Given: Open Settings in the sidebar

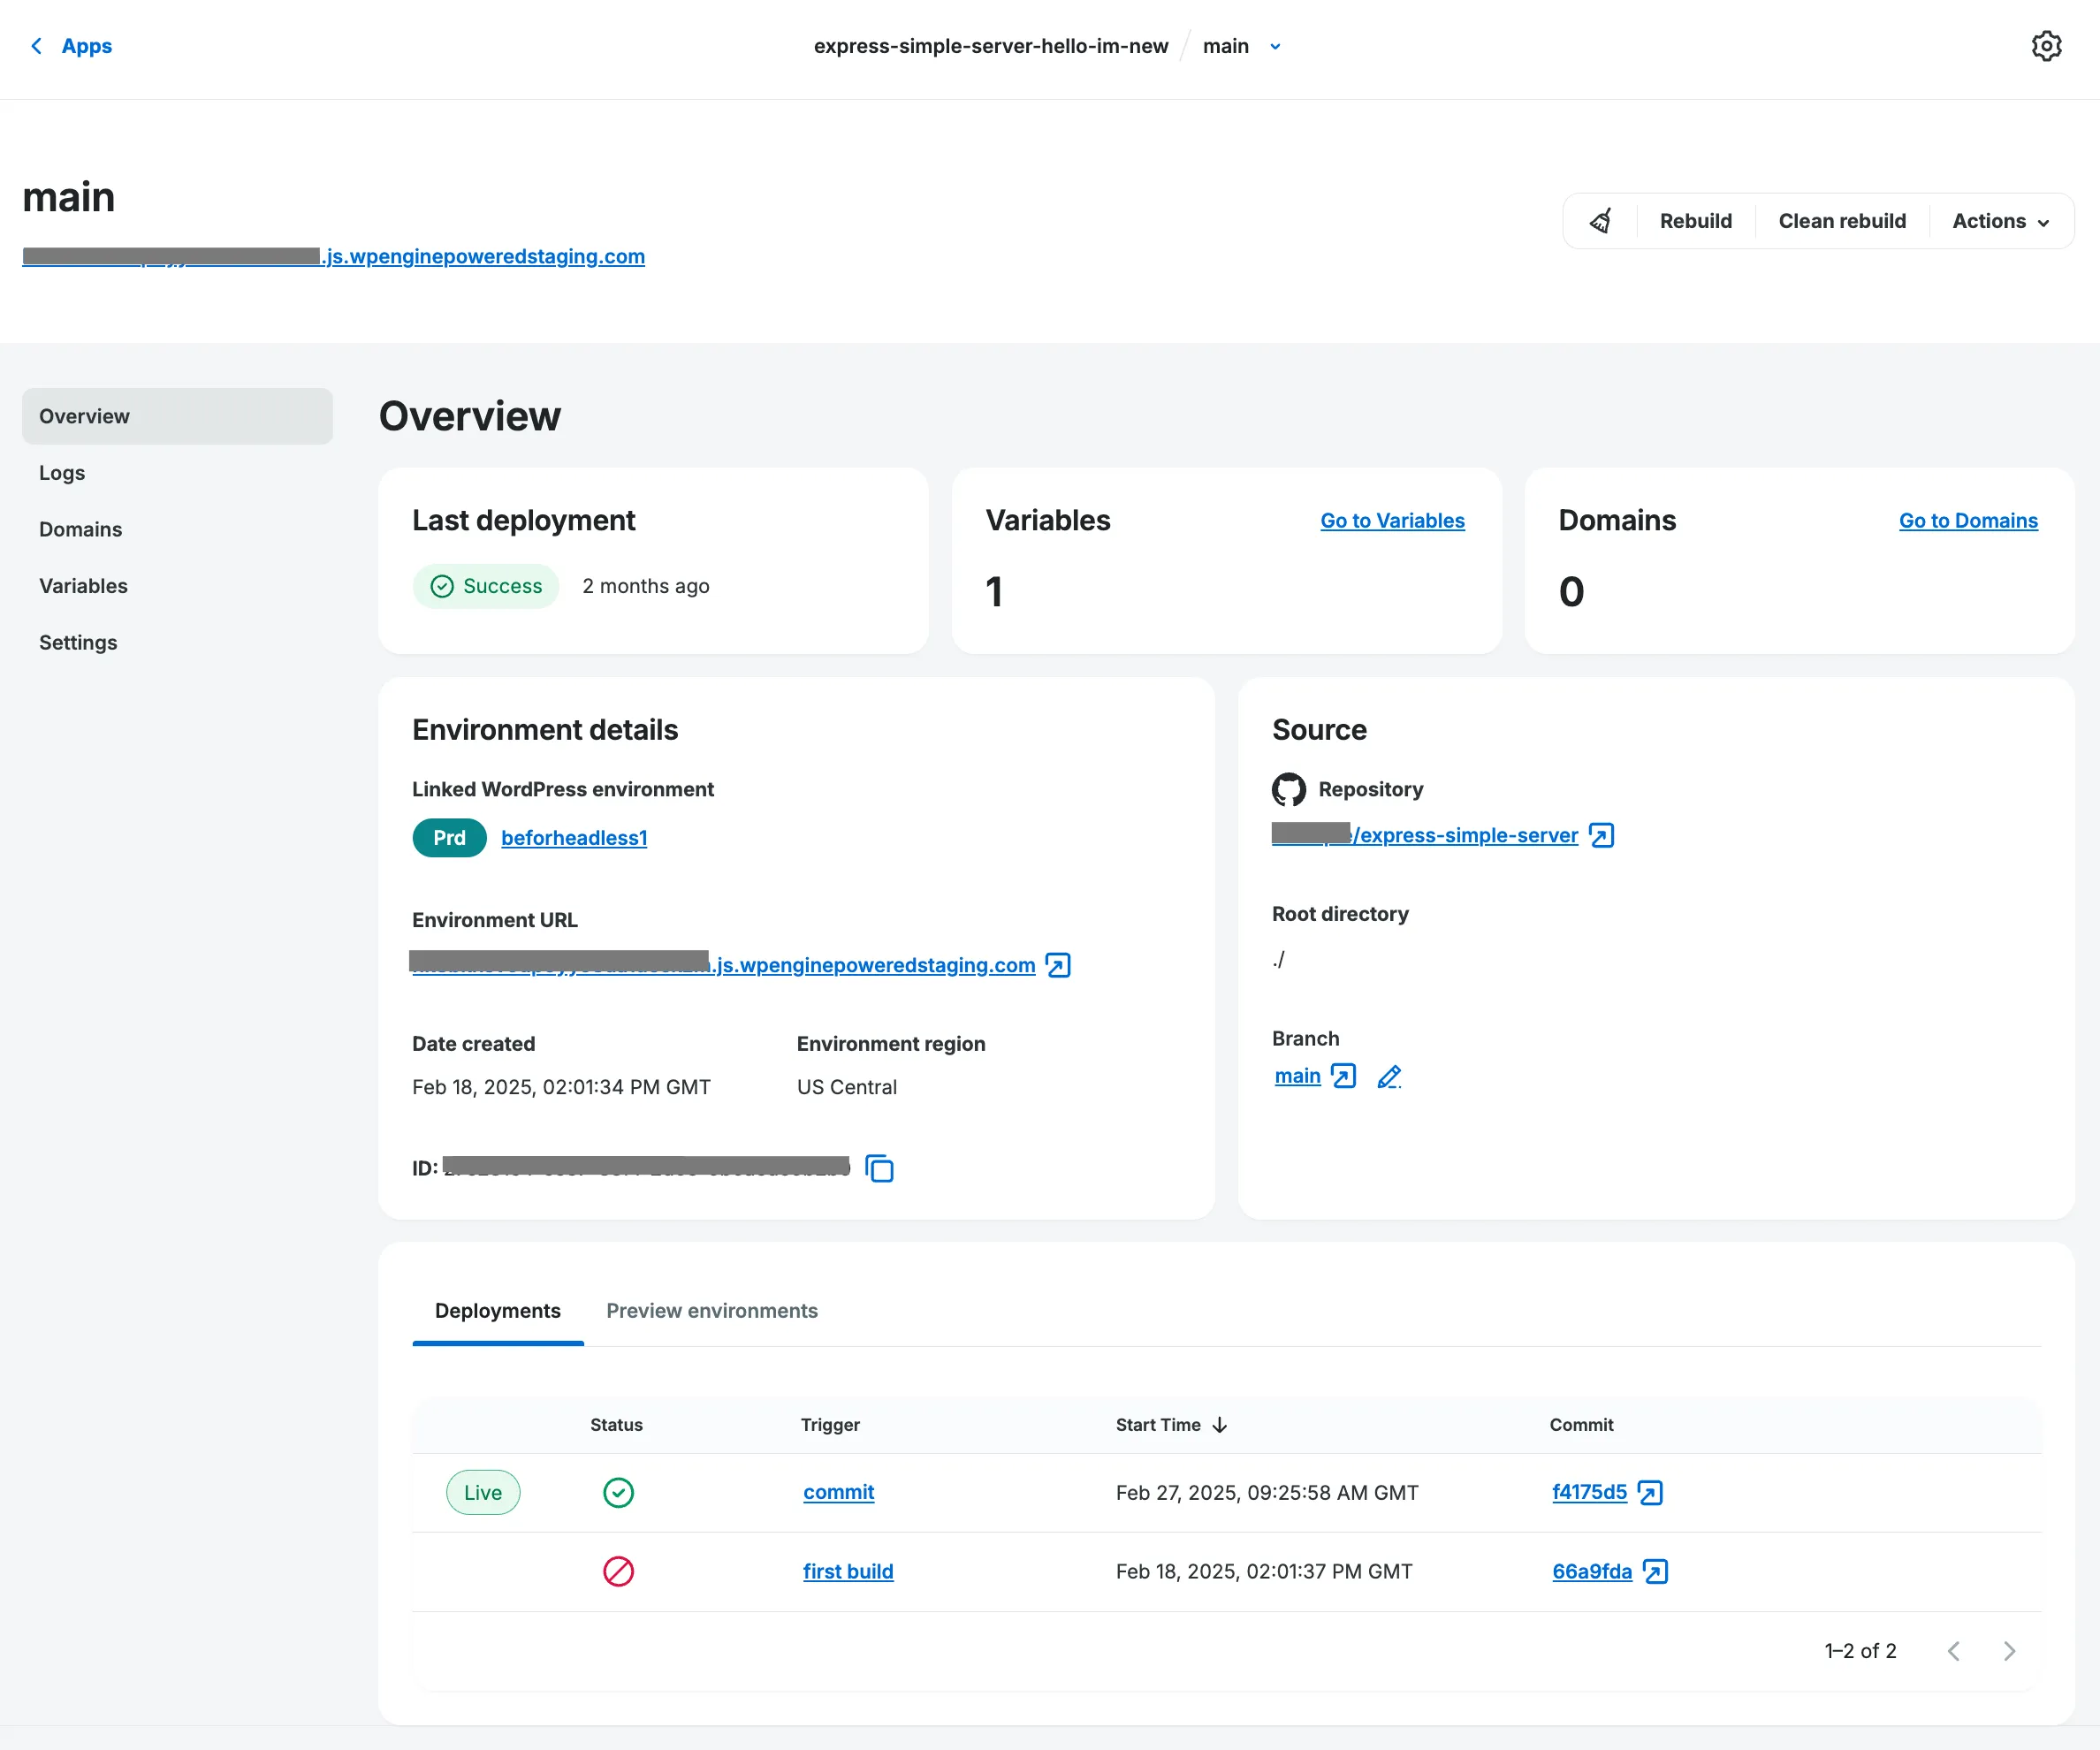Looking at the screenshot, I should (x=78, y=642).
